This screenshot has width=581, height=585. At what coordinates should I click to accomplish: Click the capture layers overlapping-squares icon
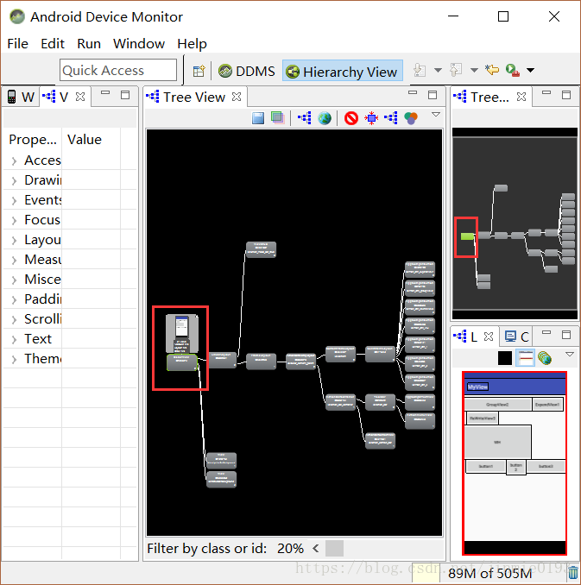[277, 118]
